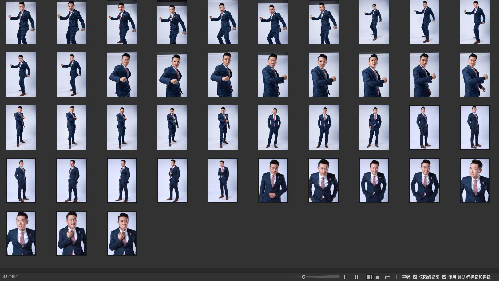Select the first thumbnail in the top row

point(21,22)
